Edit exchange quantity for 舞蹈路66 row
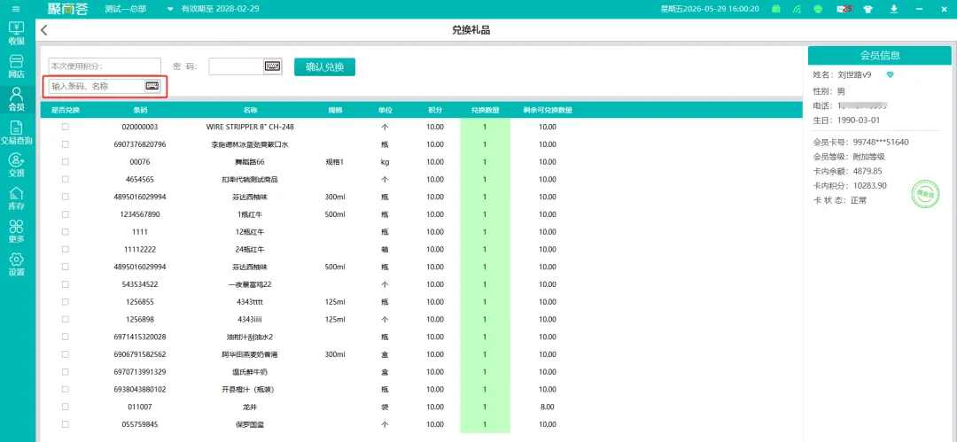957x442 pixels. coord(486,162)
